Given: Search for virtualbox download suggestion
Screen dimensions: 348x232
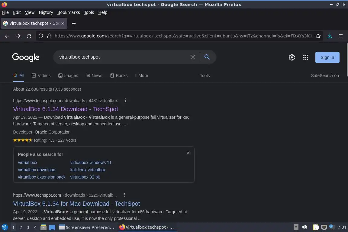Looking at the screenshot, I should (x=37, y=170).
